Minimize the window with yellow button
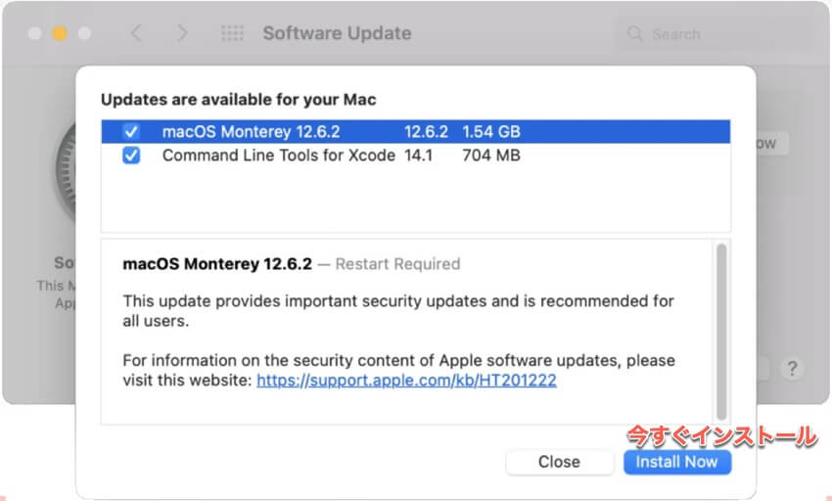The height and width of the screenshot is (501, 832). click(x=60, y=33)
